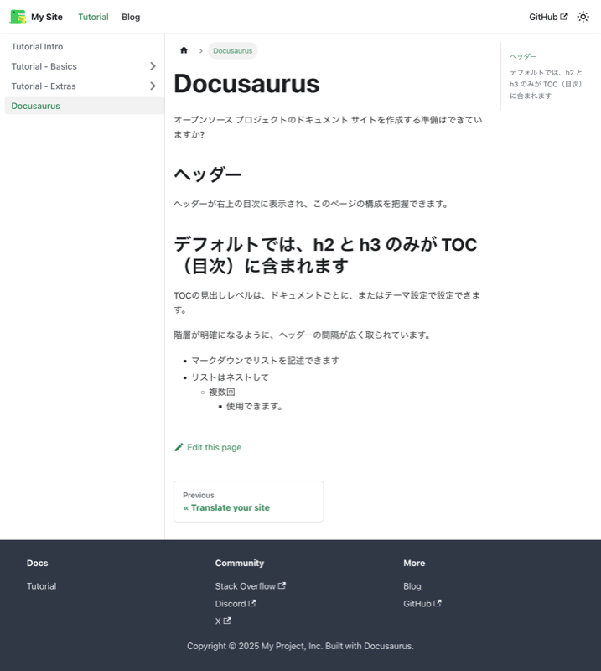601x671 pixels.
Task: Toggle the light/dark mode sun icon
Action: (x=583, y=17)
